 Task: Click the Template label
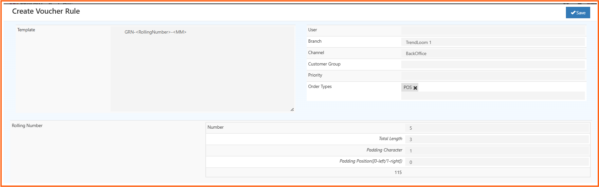click(26, 30)
